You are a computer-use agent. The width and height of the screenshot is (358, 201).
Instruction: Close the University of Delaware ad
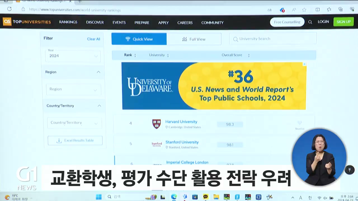(x=305, y=64)
